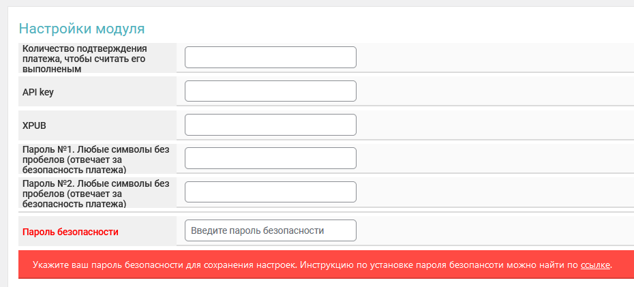Click blank area right of security password field
The width and height of the screenshot is (634, 287).
click(491, 230)
